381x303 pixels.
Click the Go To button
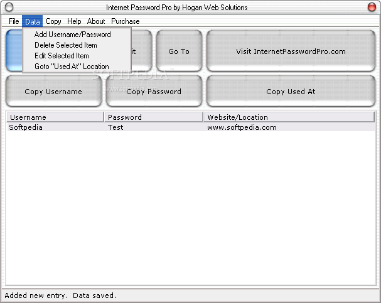pyautogui.click(x=179, y=51)
